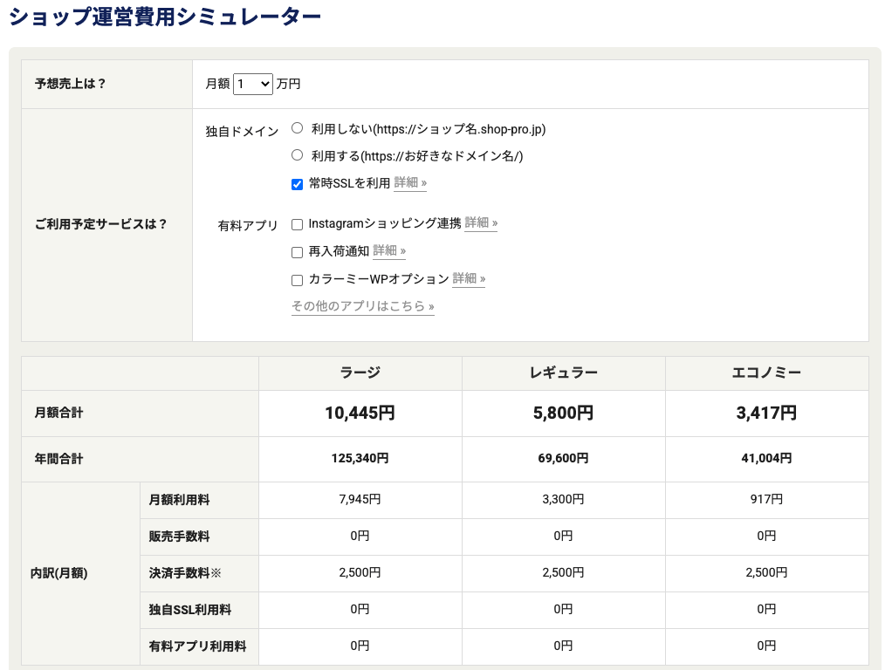Enable the Instagramショッピング連携 option
The height and width of the screenshot is (670, 885).
pos(297,224)
